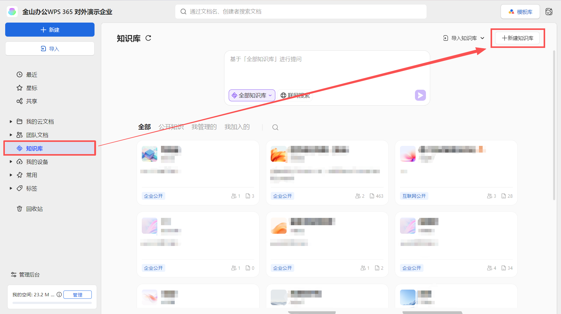This screenshot has width=561, height=314.
Task: Select 知识库 in the sidebar
Action: click(x=50, y=148)
